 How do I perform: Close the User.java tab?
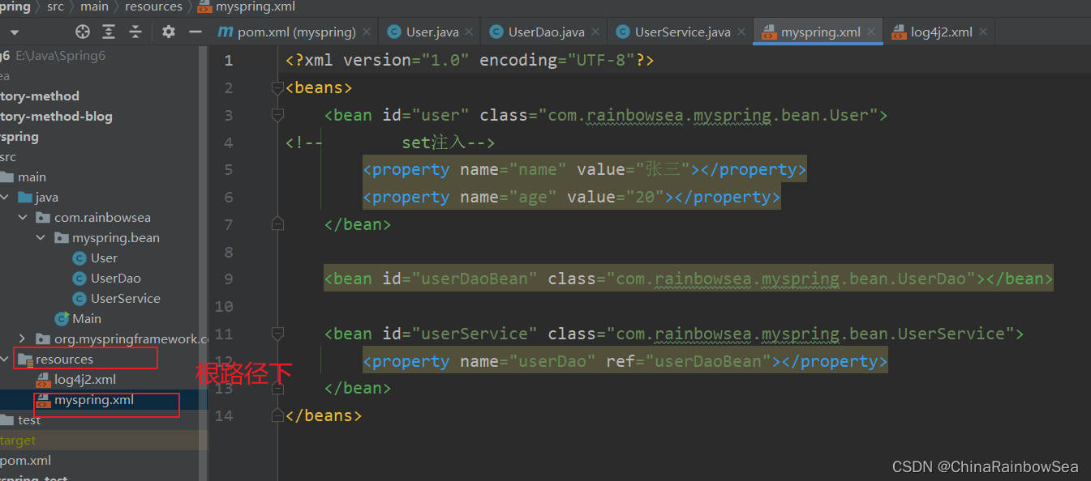click(470, 32)
